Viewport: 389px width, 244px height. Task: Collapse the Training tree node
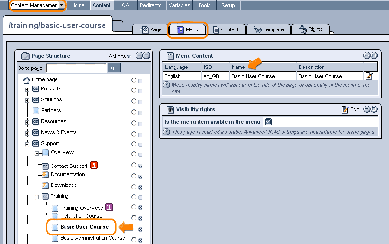tap(37, 196)
